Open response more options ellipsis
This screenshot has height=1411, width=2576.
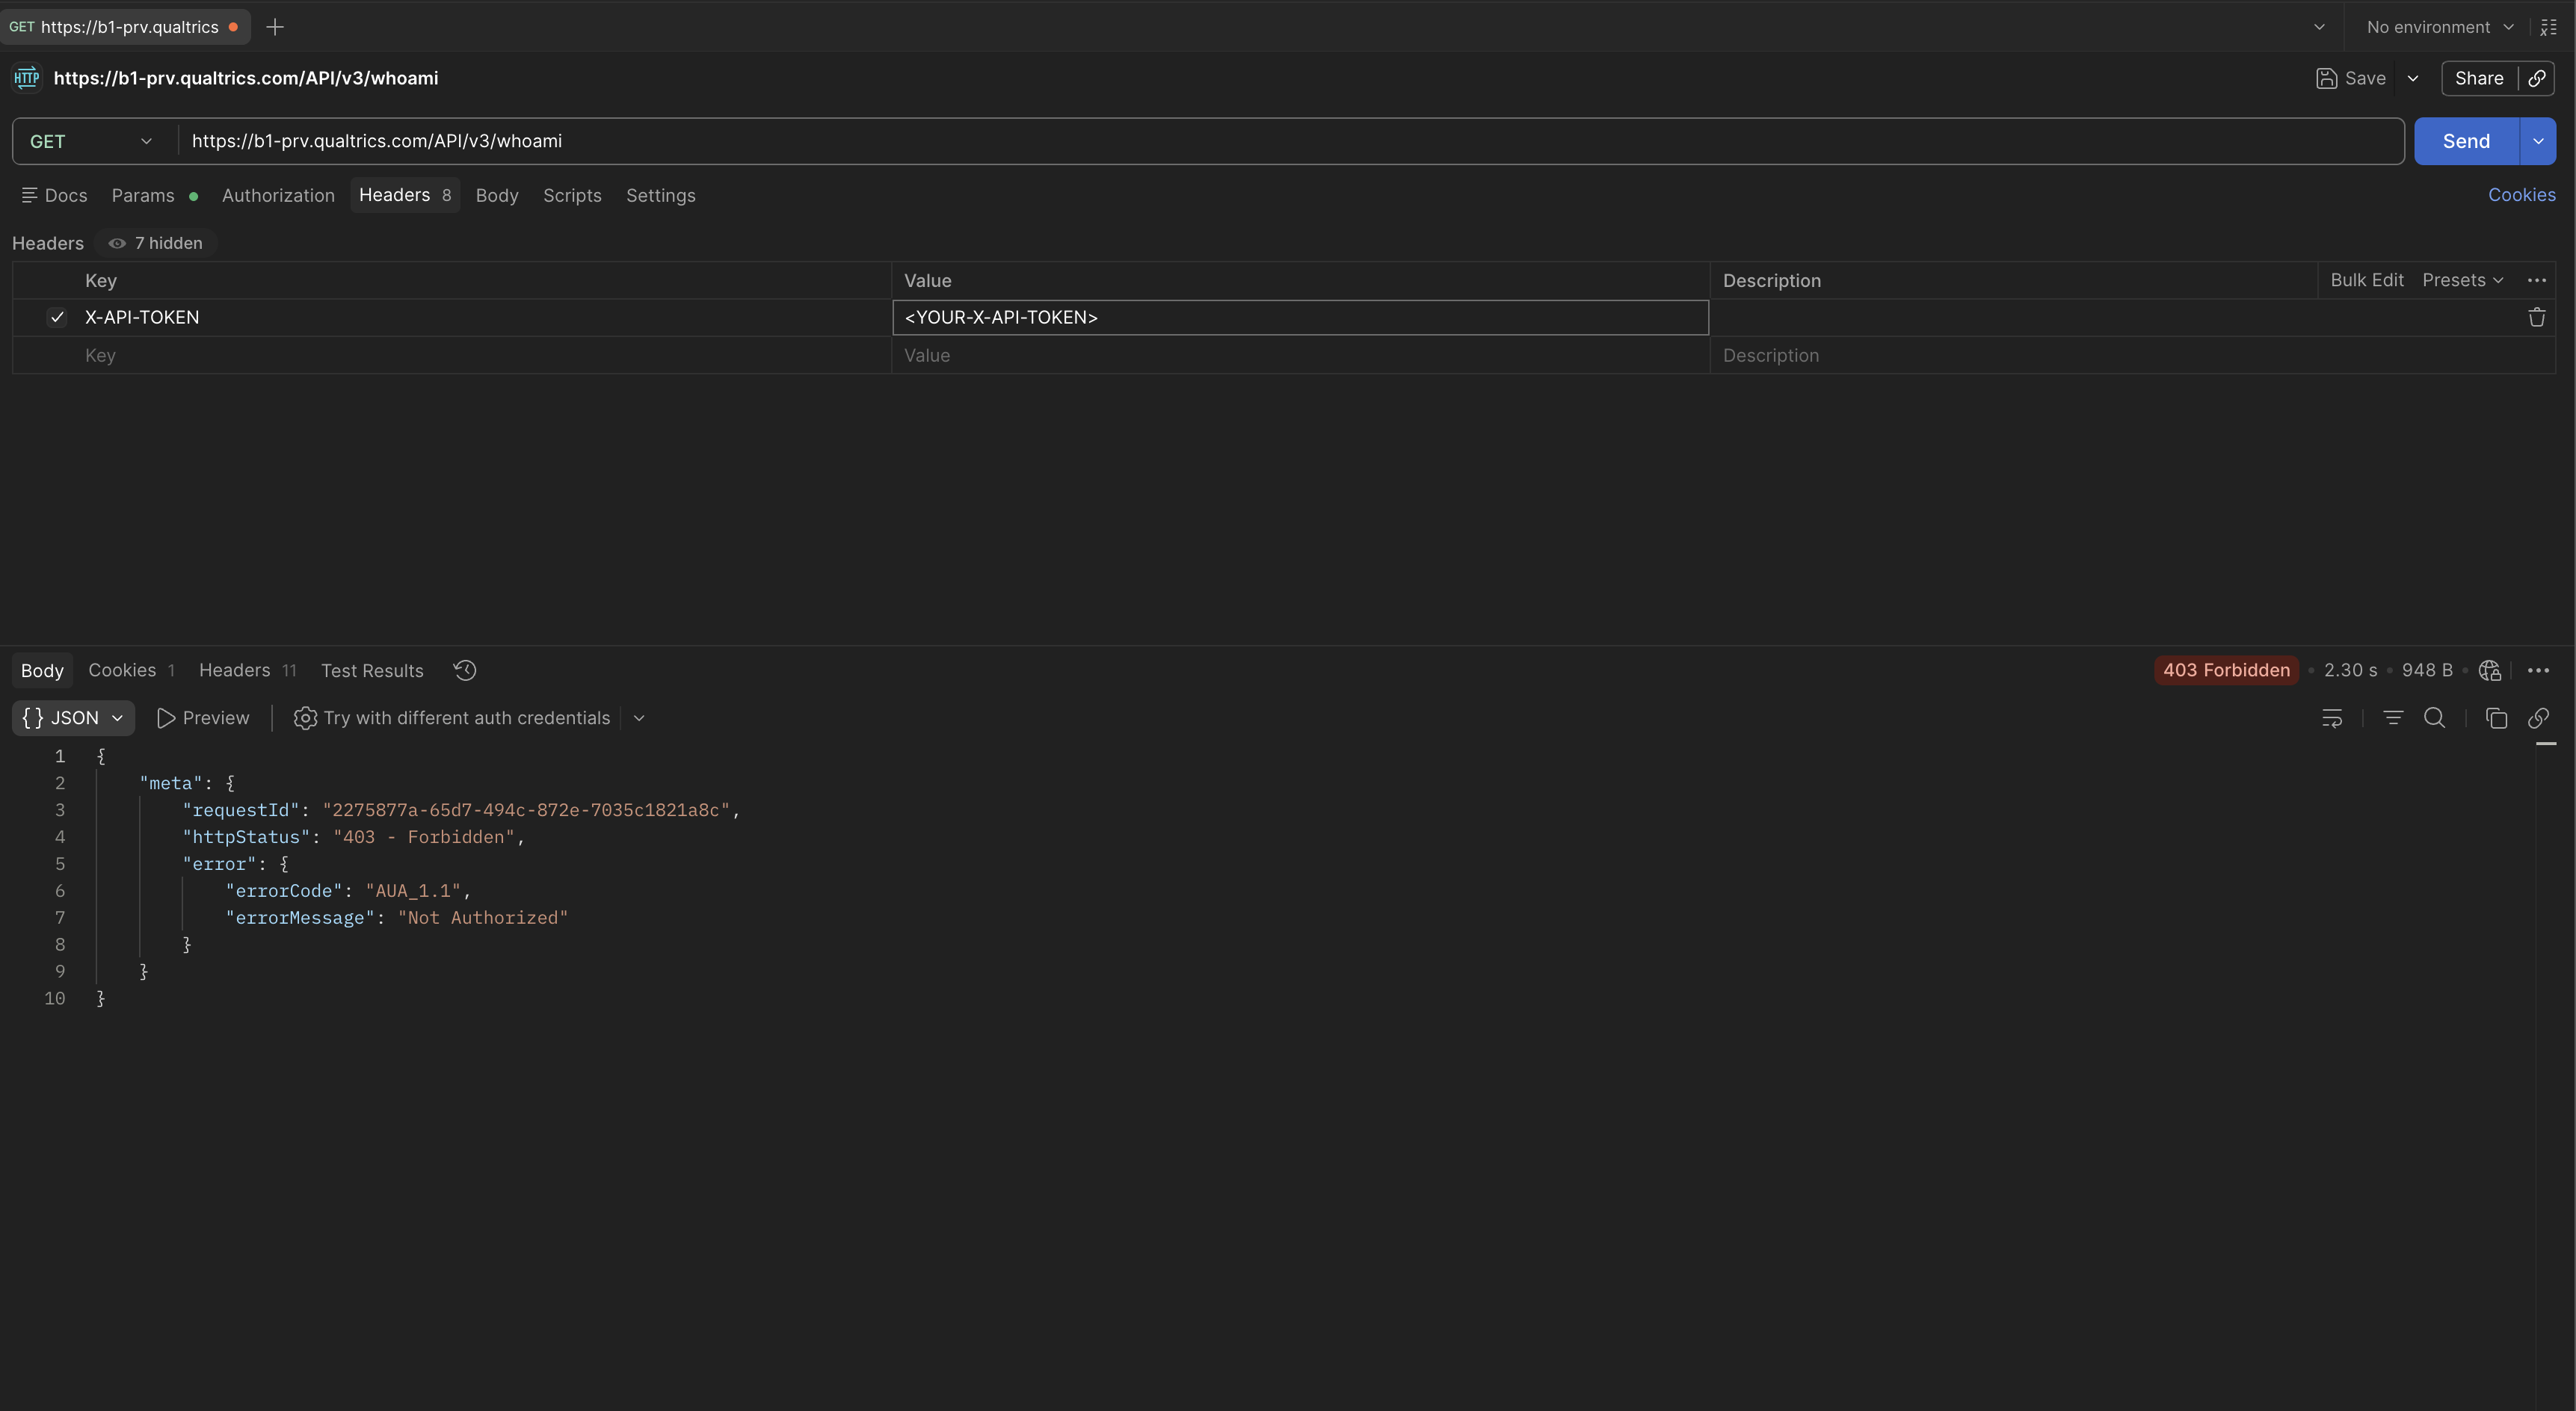pos(2538,670)
